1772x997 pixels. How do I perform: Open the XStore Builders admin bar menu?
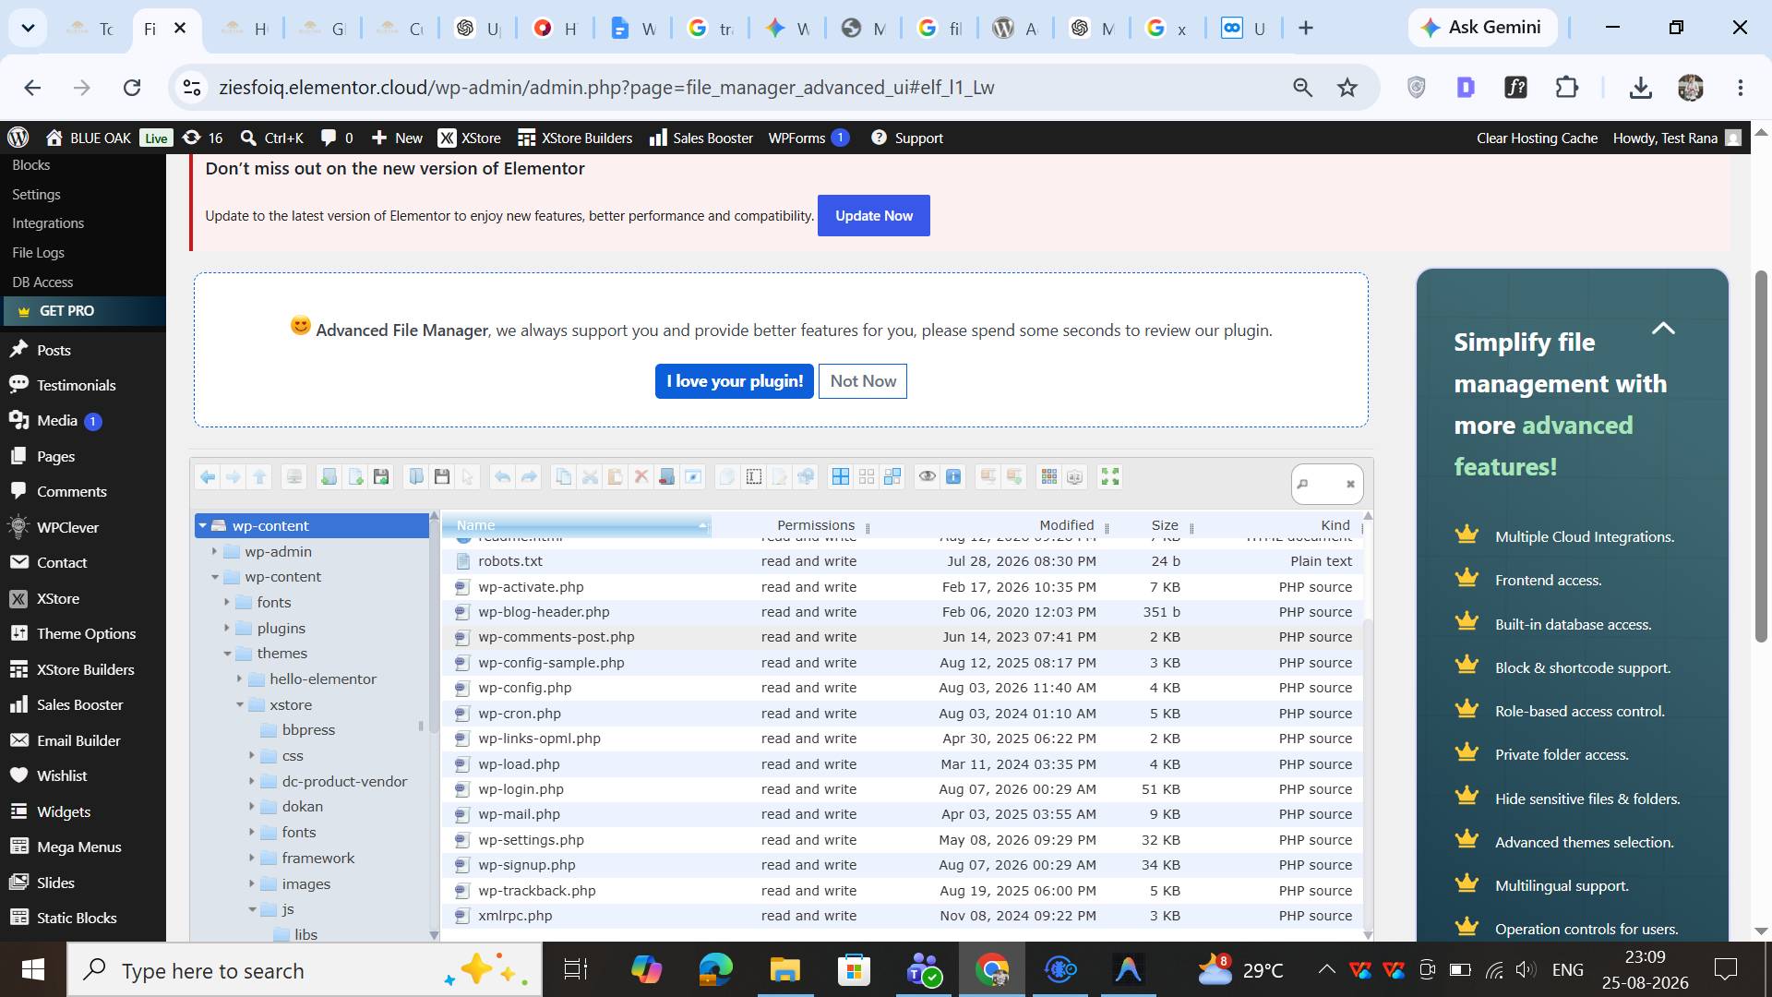tap(575, 138)
